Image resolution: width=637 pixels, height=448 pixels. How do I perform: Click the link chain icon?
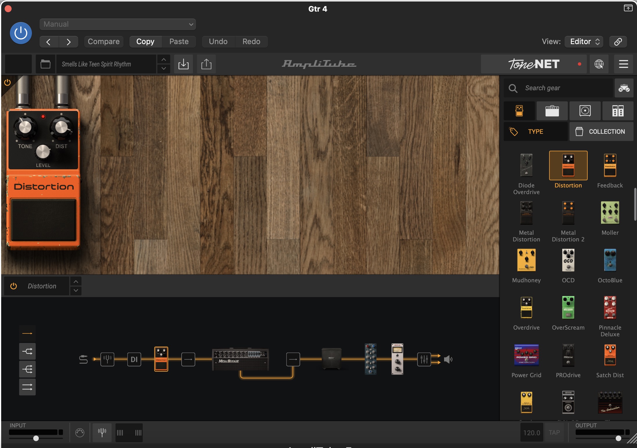(618, 42)
